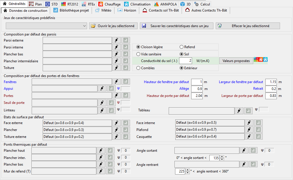Click the pencil edit icon for Paroi externe
Image resolution: width=293 pixels, height=180 pixels.
(116, 40)
